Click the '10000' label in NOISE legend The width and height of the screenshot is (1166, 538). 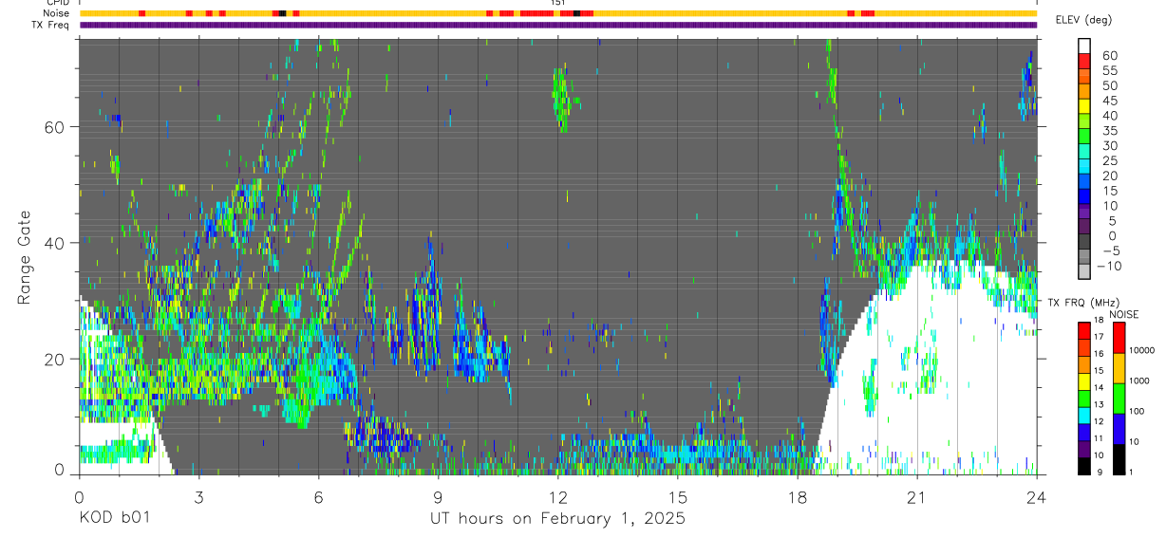(x=1141, y=350)
